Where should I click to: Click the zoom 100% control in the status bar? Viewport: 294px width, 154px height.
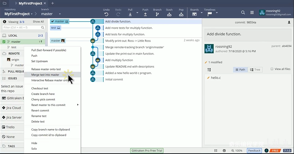point(237,151)
